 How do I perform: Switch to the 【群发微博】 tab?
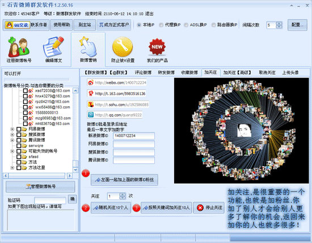click(96, 72)
